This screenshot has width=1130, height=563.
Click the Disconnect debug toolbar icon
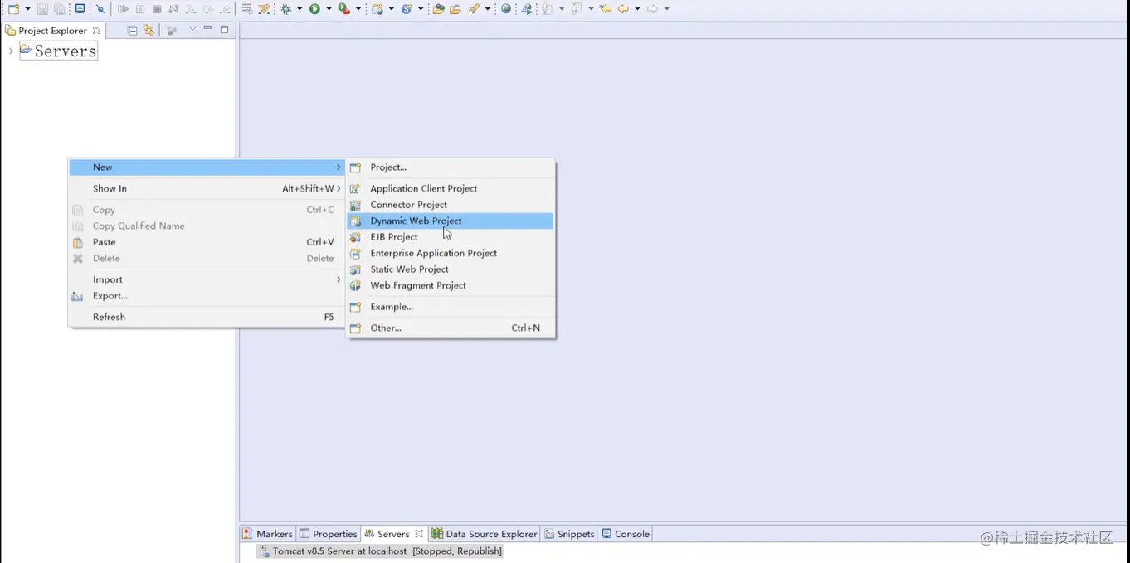173,9
